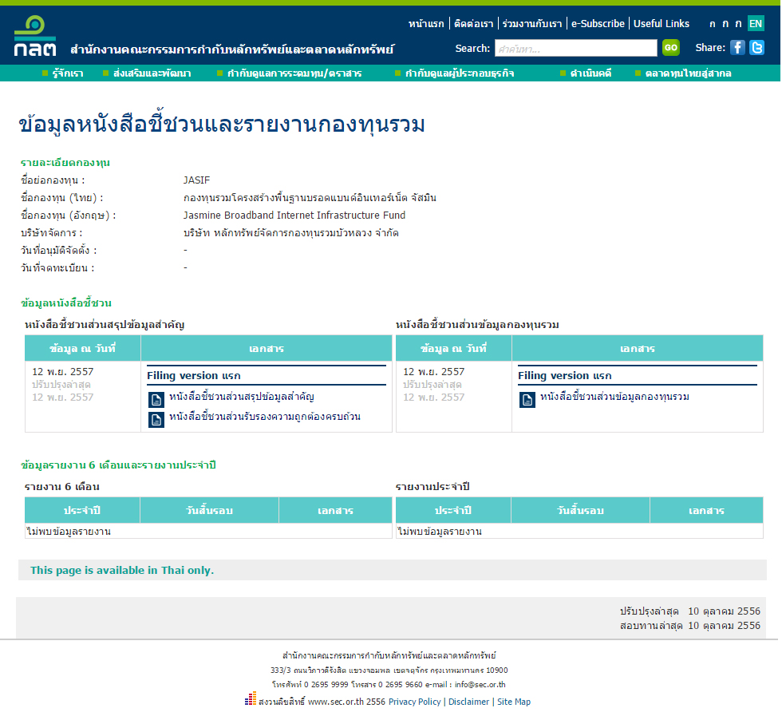Click the ปรับปรุงล่าสุด 10 ตุลาคม 2556 line
The width and height of the screenshot is (782, 712).
[x=690, y=611]
